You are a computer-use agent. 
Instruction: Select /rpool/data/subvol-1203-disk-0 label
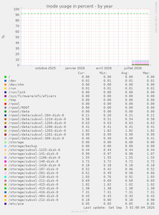(37, 131)
